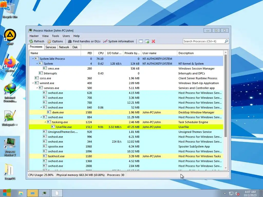Collapse the System Idle Process tree node

pyautogui.click(x=33, y=59)
